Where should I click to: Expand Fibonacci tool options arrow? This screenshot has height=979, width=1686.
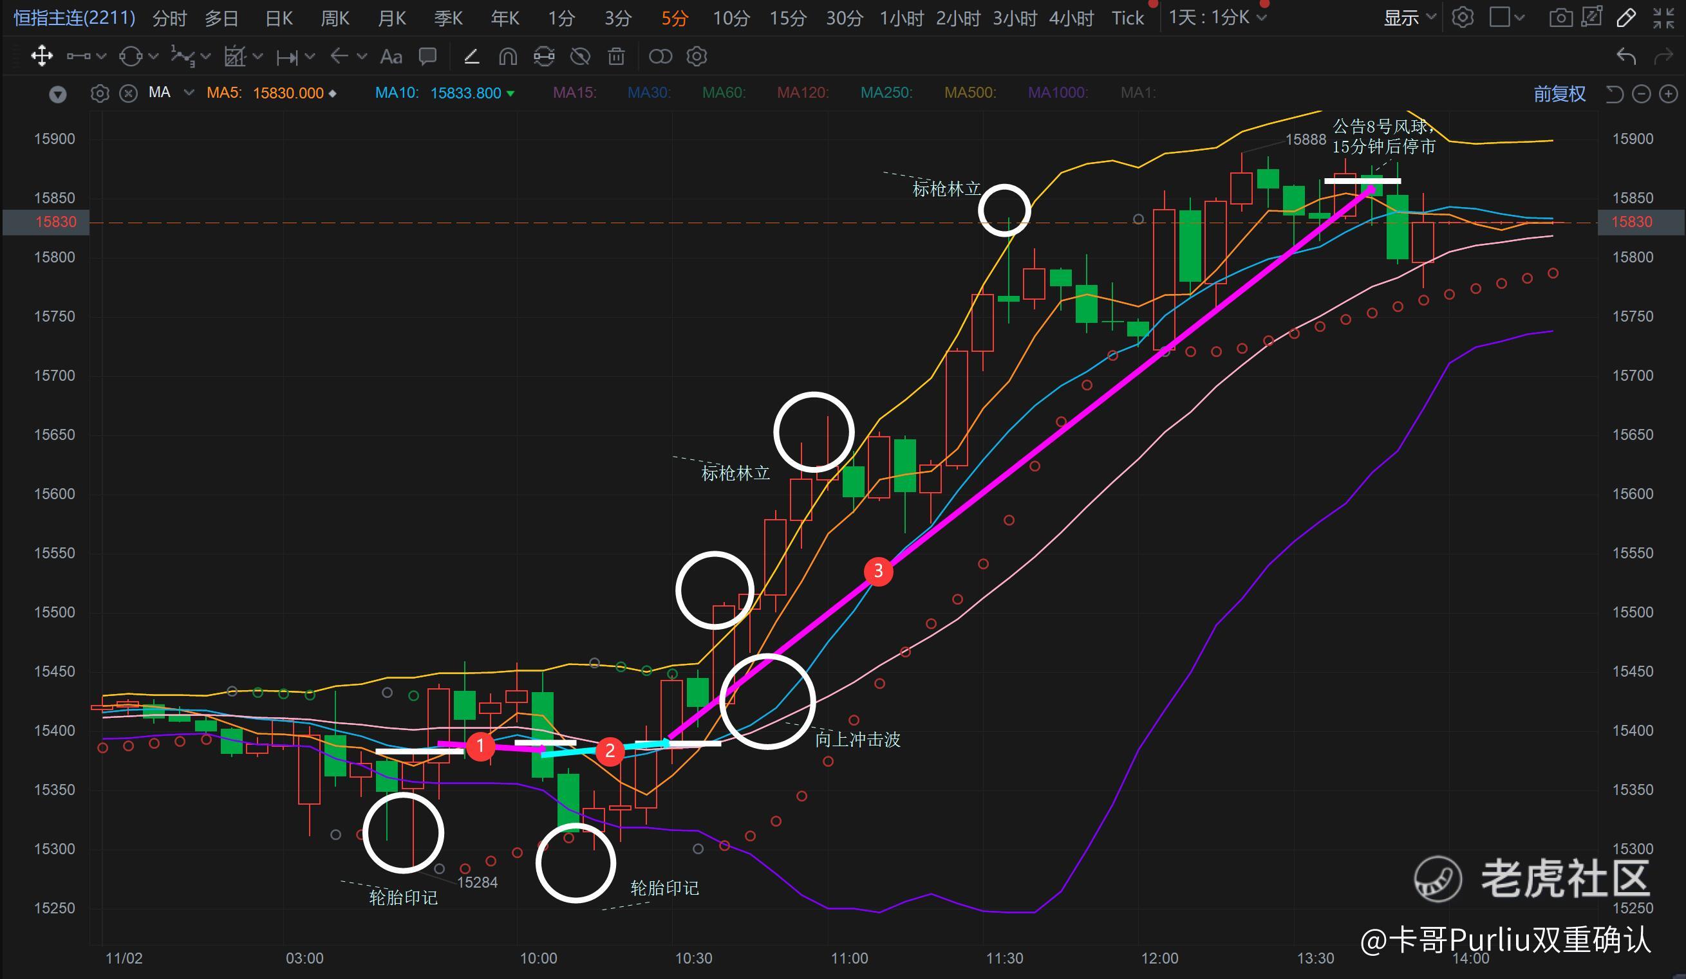(x=258, y=56)
